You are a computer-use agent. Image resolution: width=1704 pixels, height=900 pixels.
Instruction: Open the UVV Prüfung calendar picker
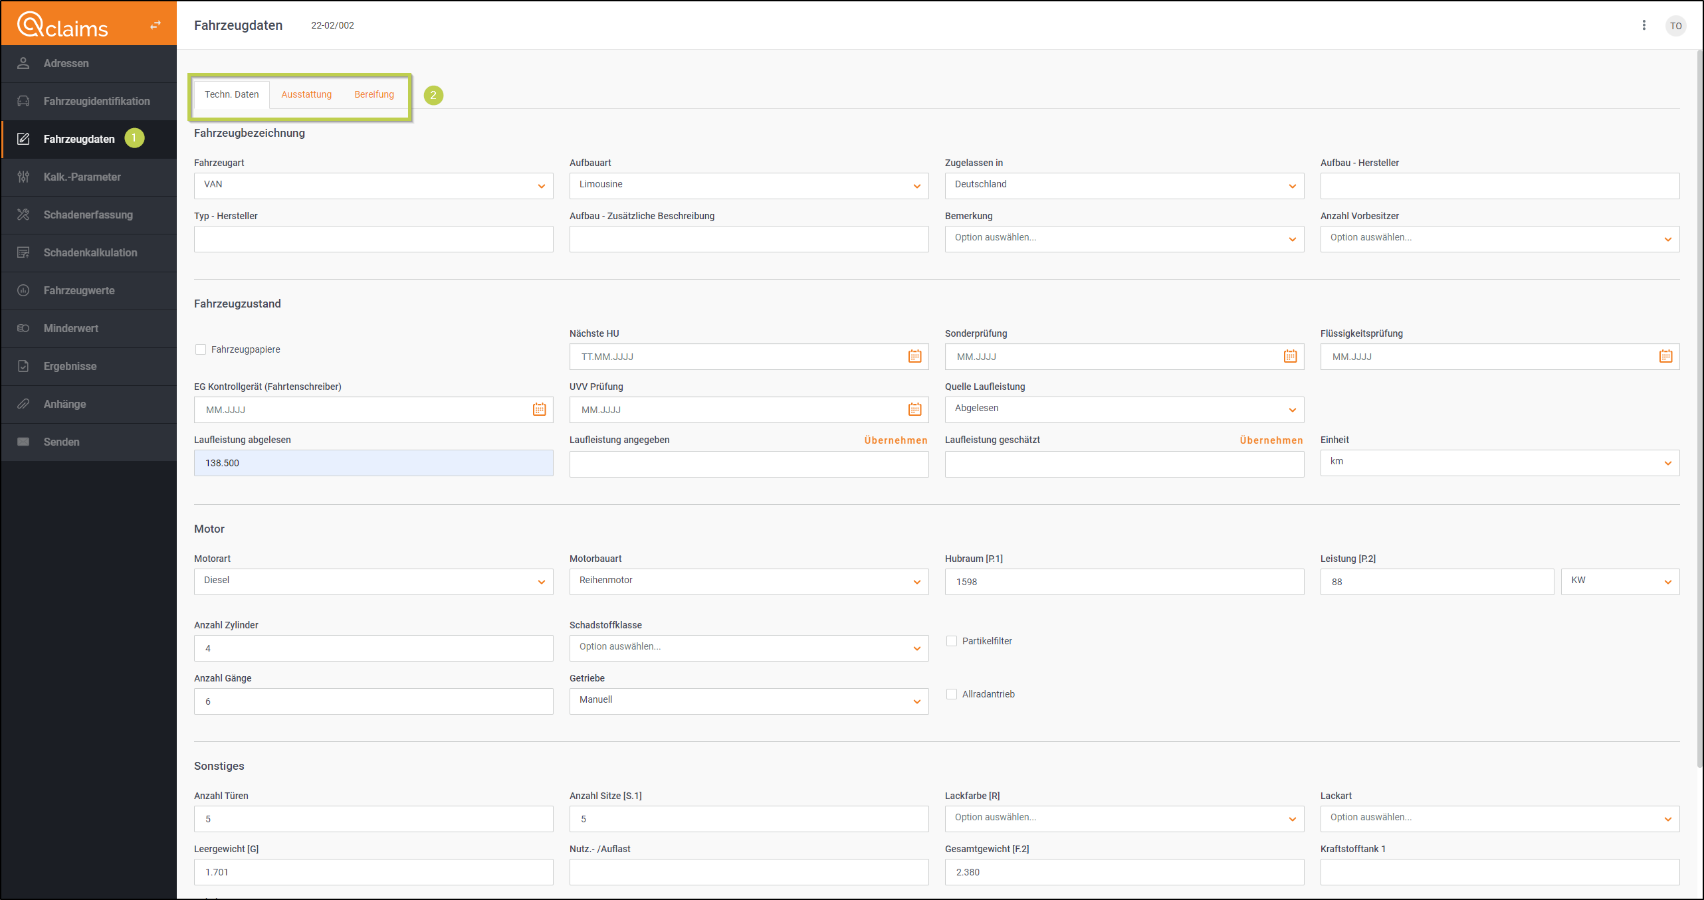click(914, 410)
